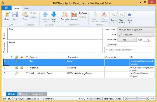Click the flag icon in UWP Localization Demo row
This screenshot has height=102, width=157.
(x=27, y=73)
